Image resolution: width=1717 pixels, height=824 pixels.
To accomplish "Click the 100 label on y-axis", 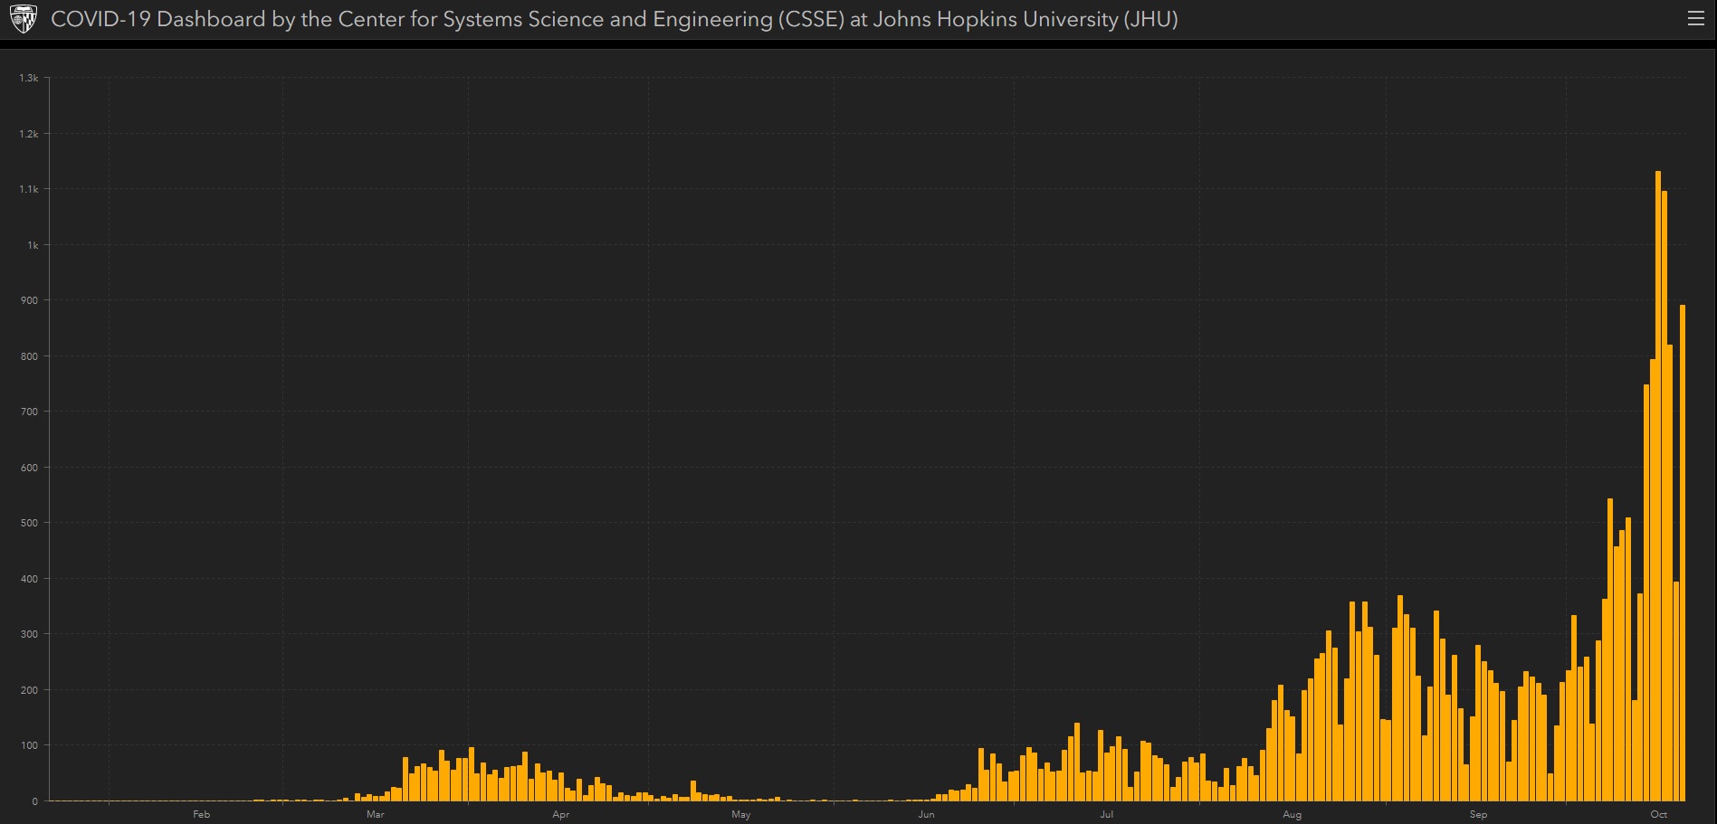I will click(29, 745).
